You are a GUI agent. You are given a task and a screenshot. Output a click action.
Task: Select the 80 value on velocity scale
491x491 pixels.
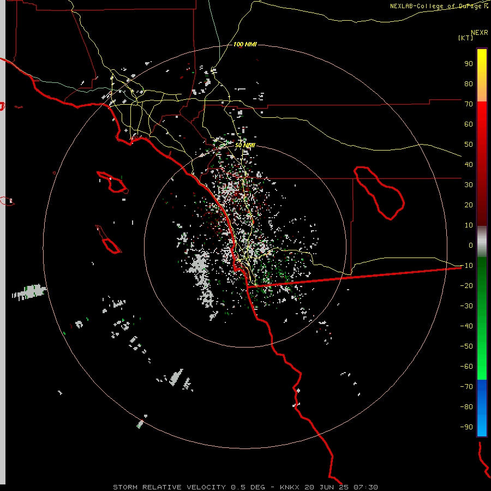click(x=469, y=83)
